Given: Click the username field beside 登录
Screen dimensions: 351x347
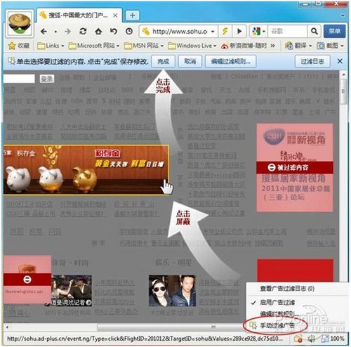Looking at the screenshot, I should [19, 79].
